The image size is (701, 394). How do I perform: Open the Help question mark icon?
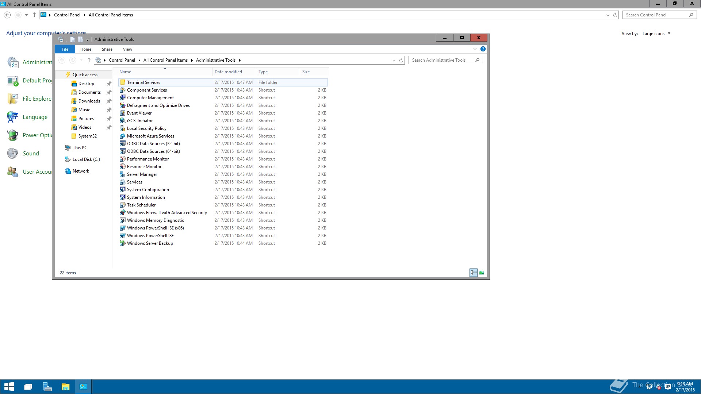click(x=483, y=49)
